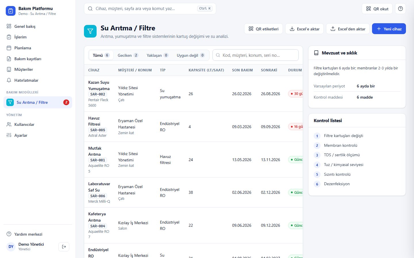Click the magnifier icon in the table search

pos(218,55)
